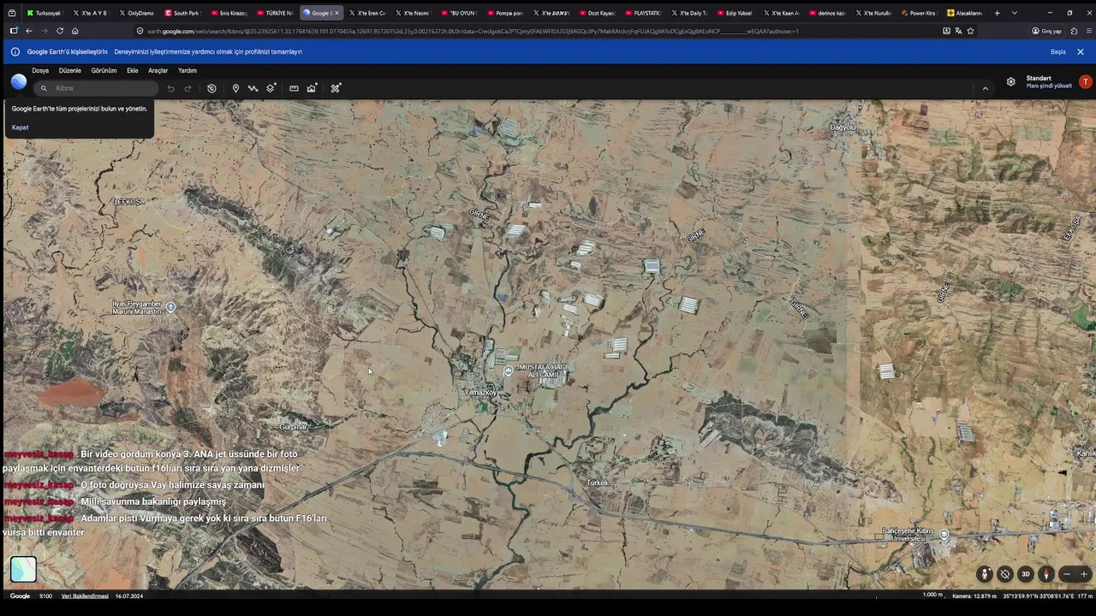The image size is (1096, 616).
Task: Open the Düzenle menu
Action: pos(70,70)
